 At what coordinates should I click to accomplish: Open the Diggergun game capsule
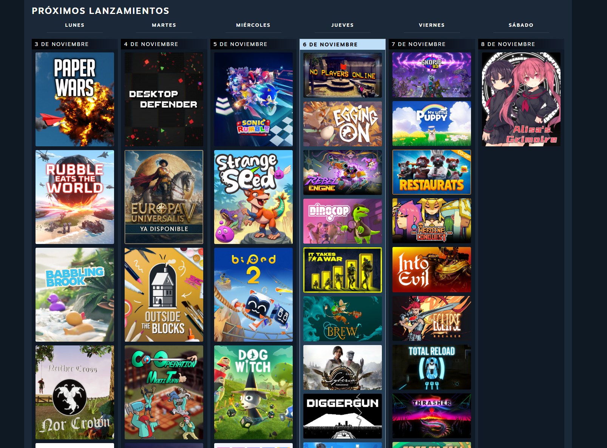[x=343, y=416]
